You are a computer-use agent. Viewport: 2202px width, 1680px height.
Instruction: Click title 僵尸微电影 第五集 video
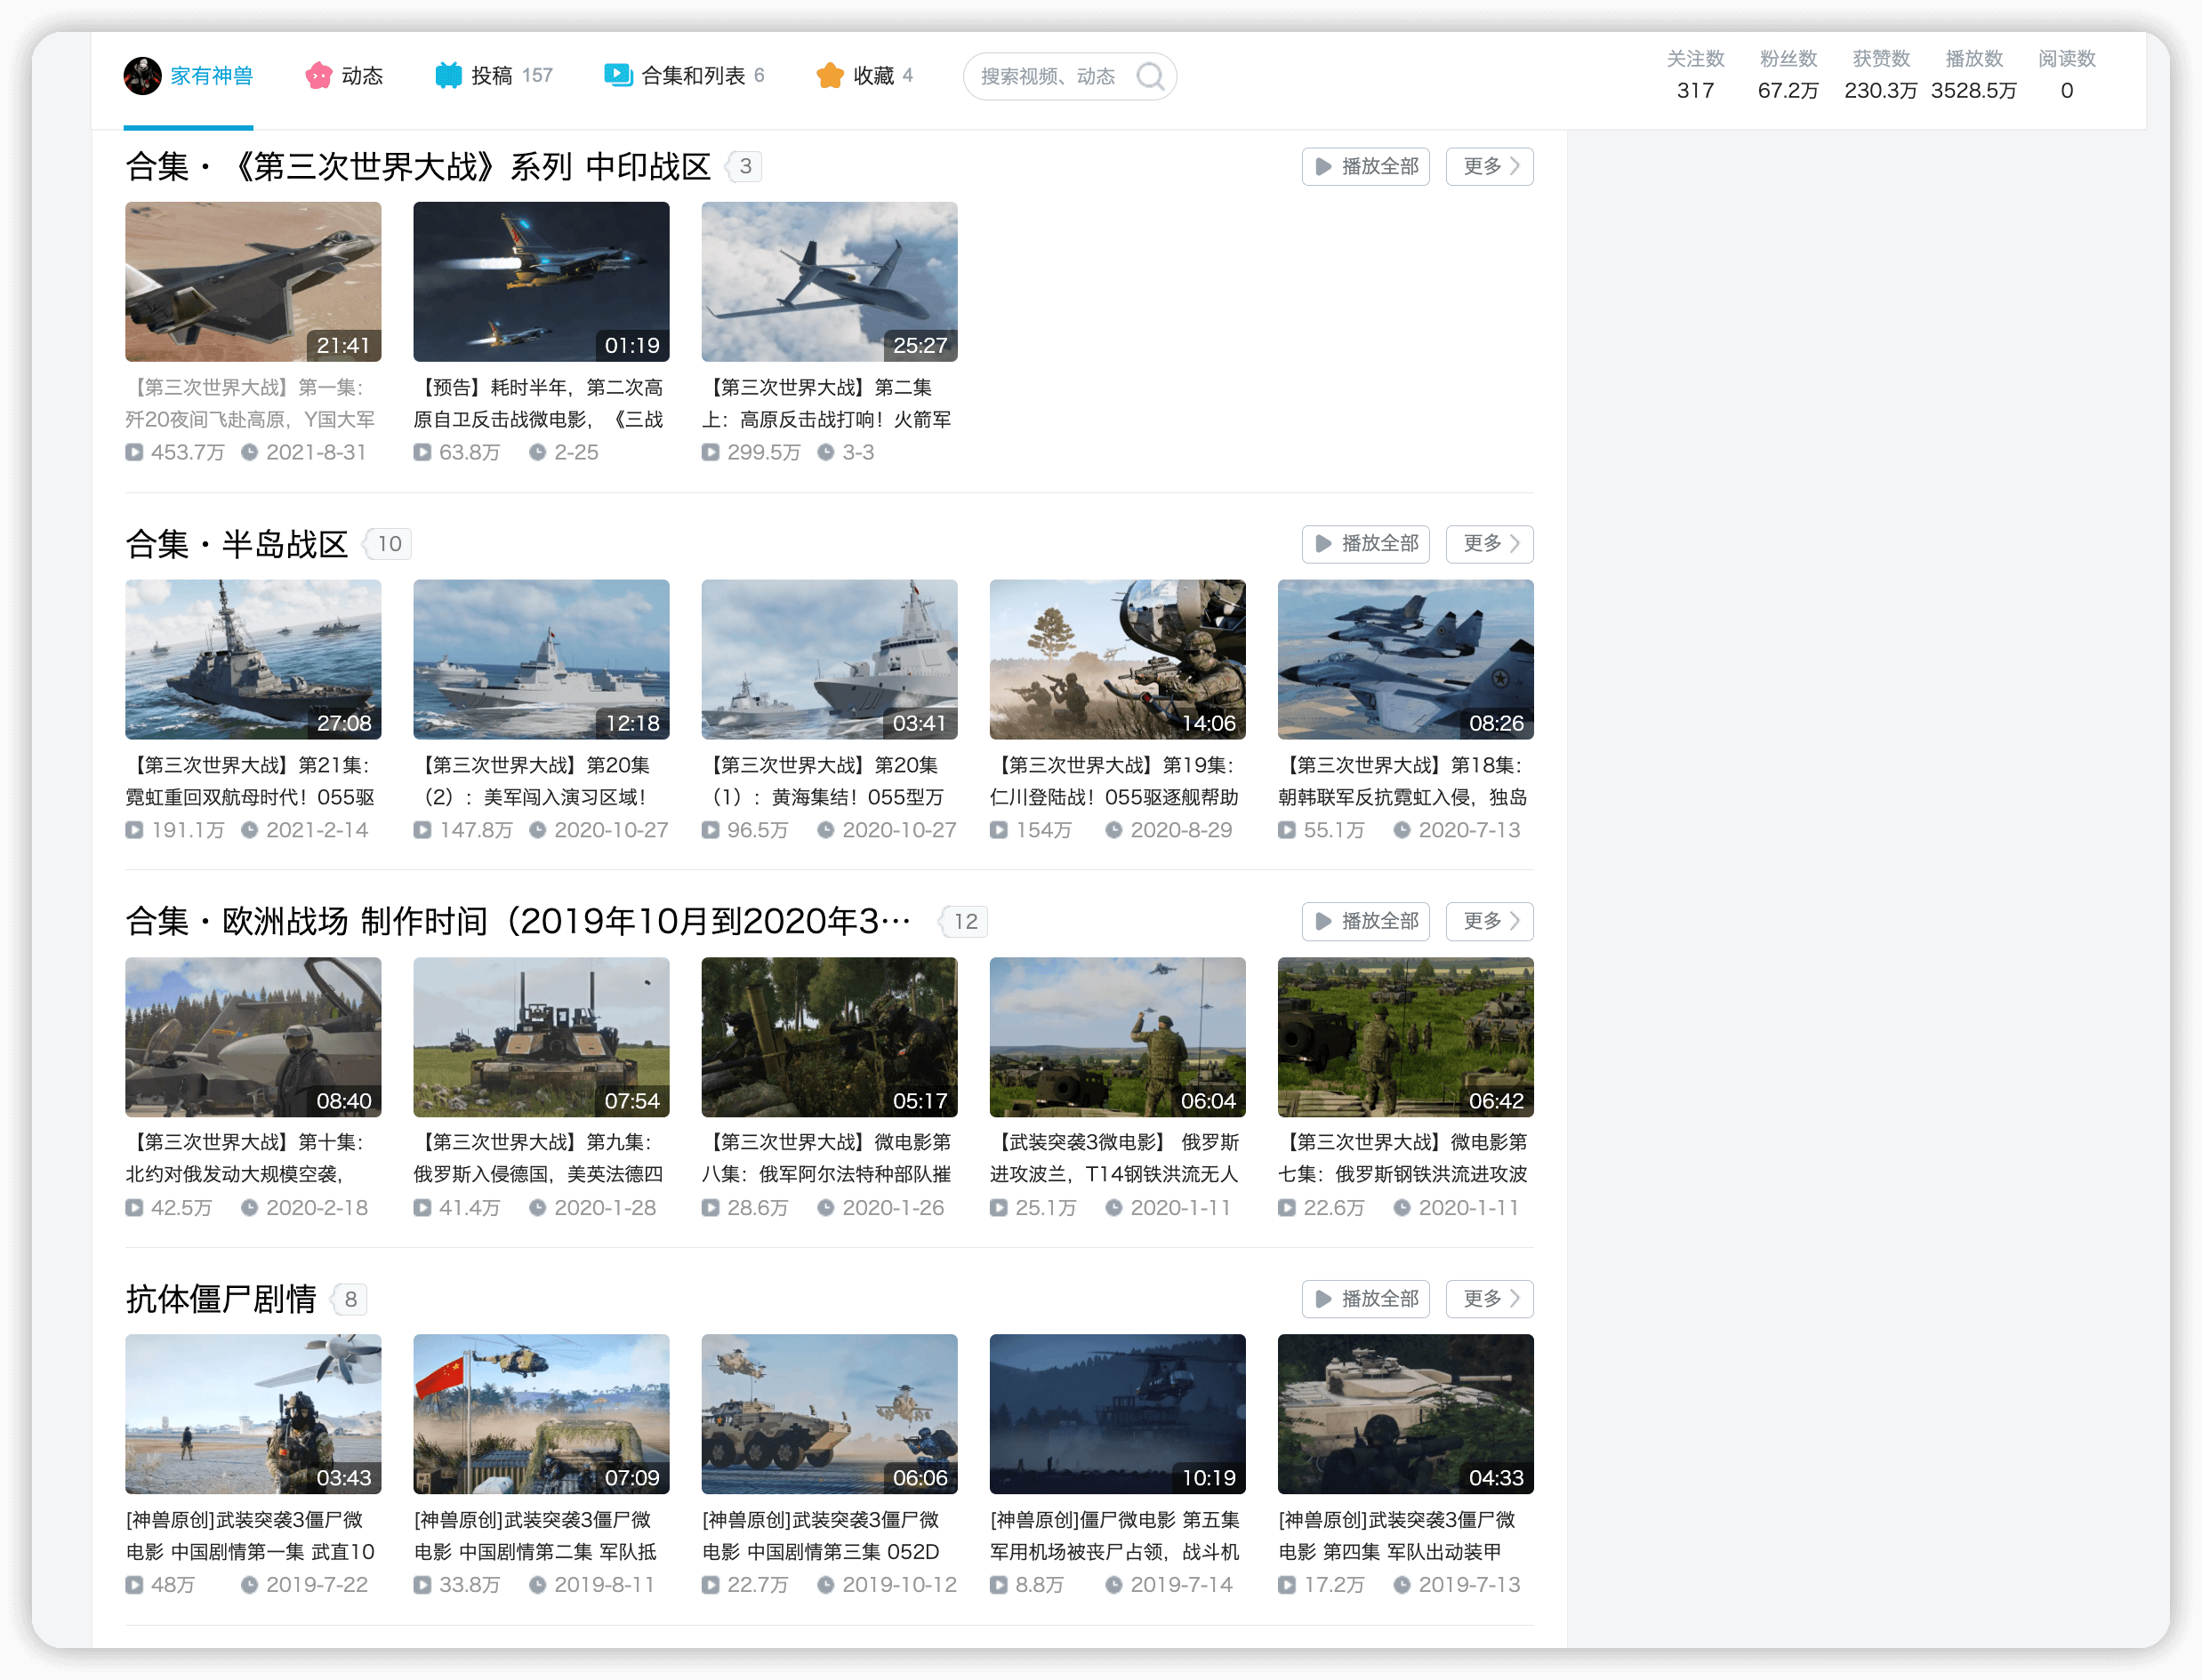(x=1115, y=1536)
